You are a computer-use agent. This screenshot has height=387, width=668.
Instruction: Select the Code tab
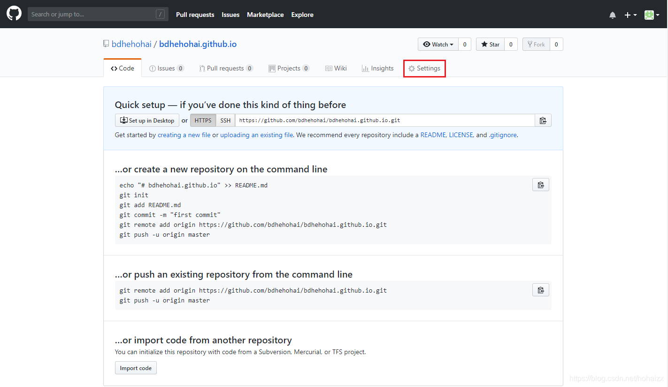point(123,68)
